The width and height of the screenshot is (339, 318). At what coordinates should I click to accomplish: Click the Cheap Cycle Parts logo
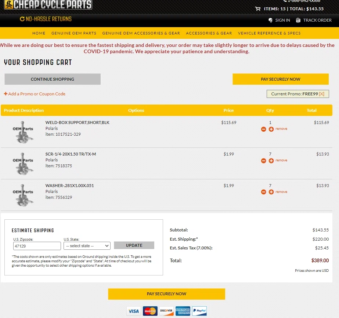pyautogui.click(x=48, y=4)
